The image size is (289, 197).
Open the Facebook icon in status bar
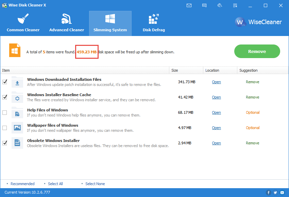tap(269, 193)
